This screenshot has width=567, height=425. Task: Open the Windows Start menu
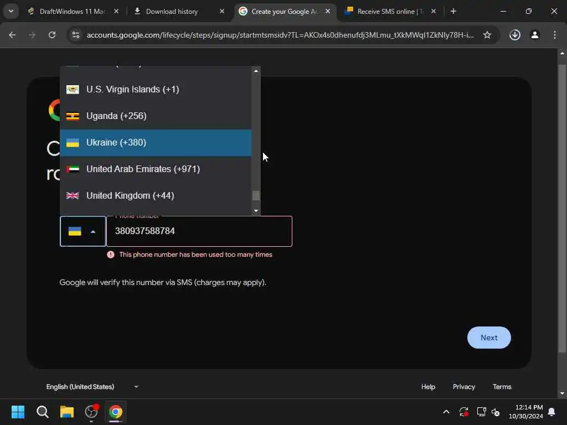(x=18, y=412)
